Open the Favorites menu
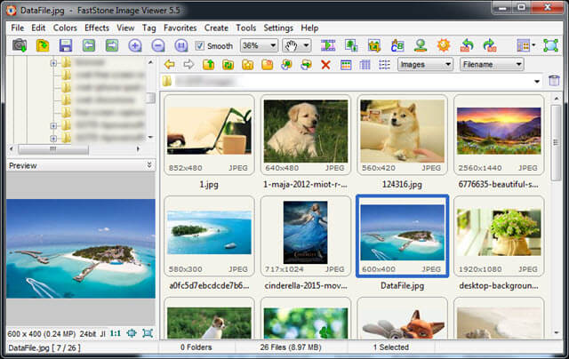The width and height of the screenshot is (569, 359). coord(180,28)
